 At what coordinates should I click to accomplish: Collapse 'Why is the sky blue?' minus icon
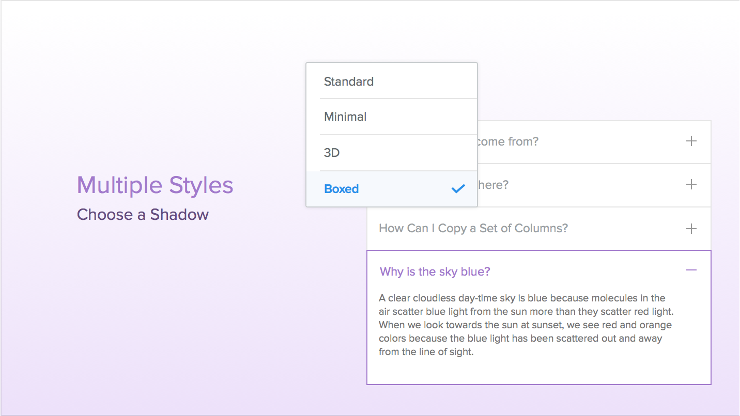point(691,270)
